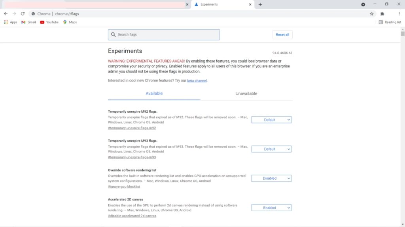
Task: Focus the Search flags input field
Action: (164, 35)
